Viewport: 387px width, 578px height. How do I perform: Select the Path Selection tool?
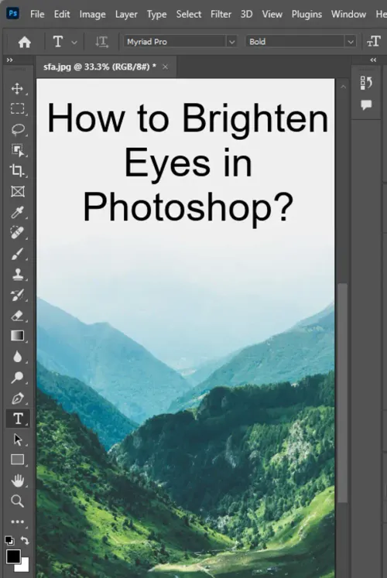(x=17, y=439)
